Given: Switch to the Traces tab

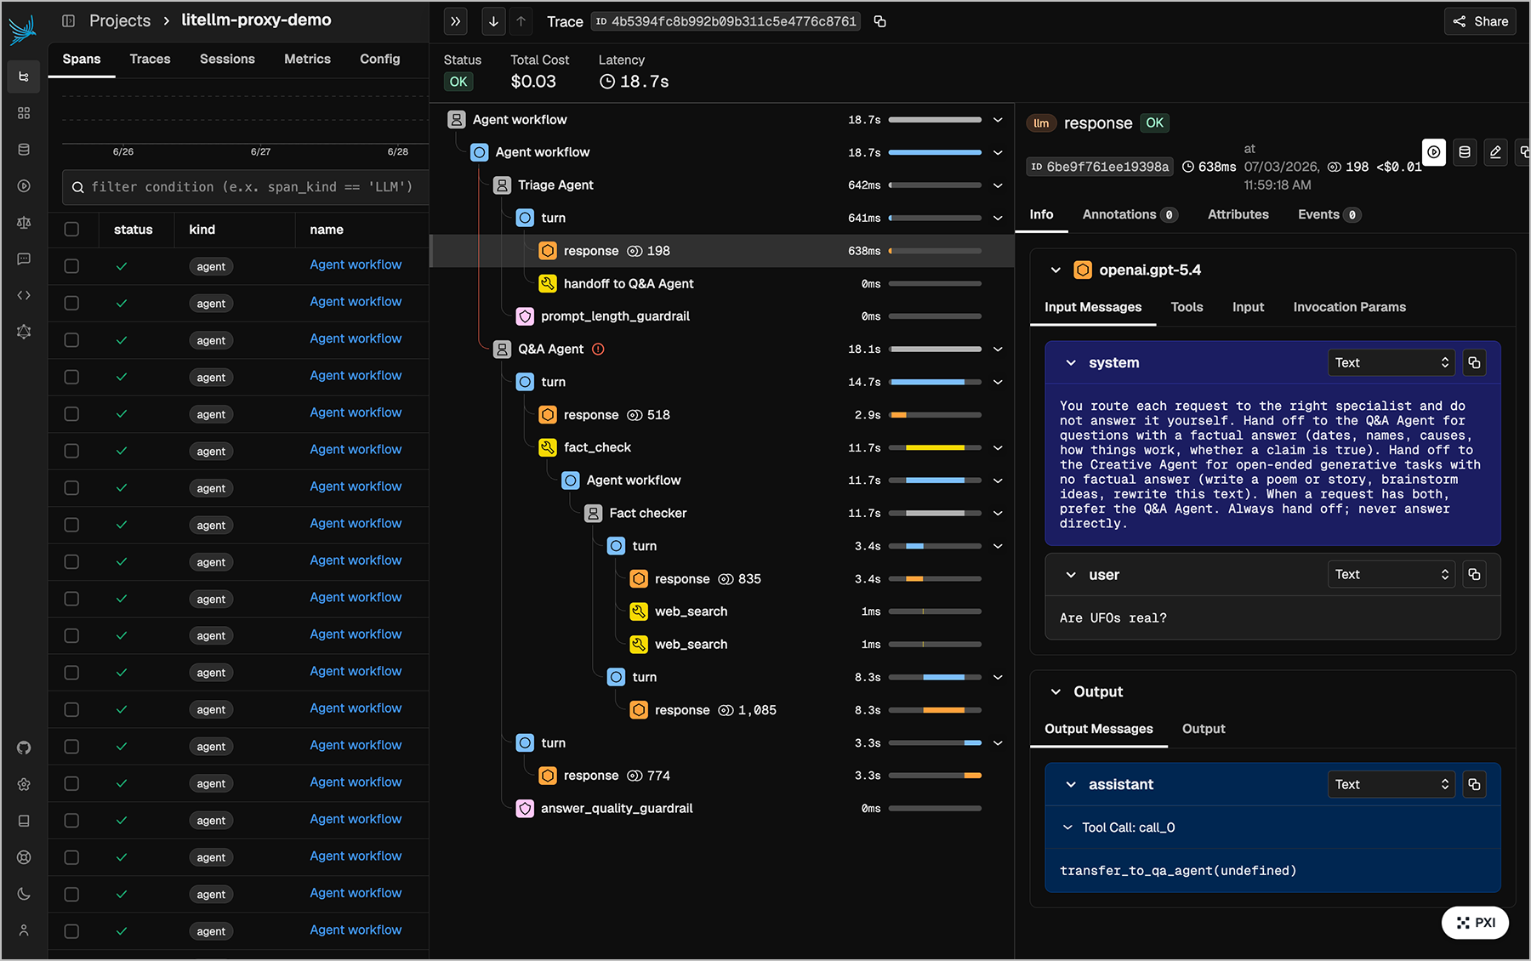Looking at the screenshot, I should (150, 59).
